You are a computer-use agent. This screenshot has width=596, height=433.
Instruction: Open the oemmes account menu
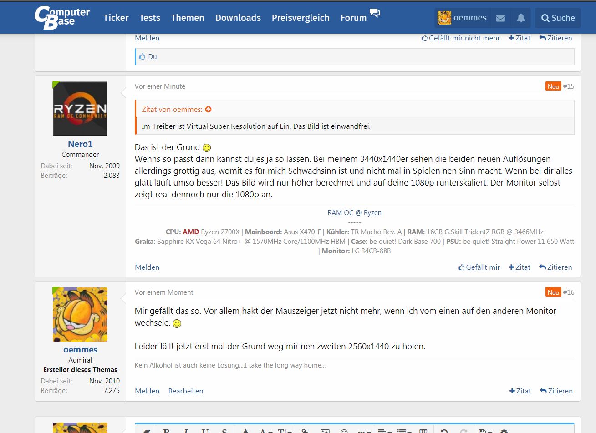[x=462, y=18]
